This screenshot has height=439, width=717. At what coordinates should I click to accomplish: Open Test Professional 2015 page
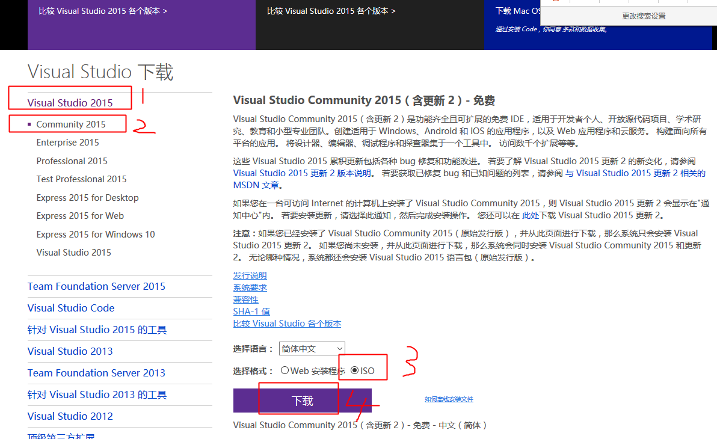[x=81, y=179]
